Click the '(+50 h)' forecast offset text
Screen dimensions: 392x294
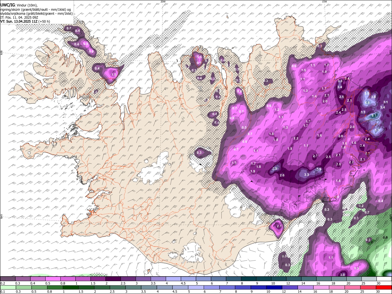pos(44,21)
